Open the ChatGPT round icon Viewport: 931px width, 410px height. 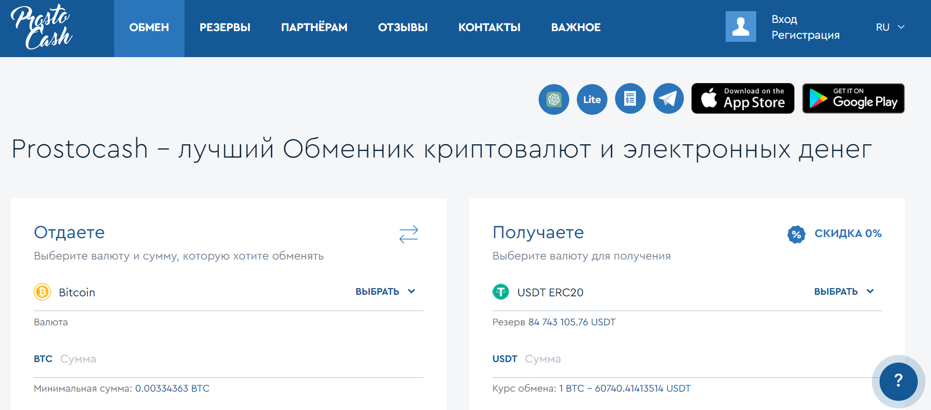pyautogui.click(x=554, y=99)
